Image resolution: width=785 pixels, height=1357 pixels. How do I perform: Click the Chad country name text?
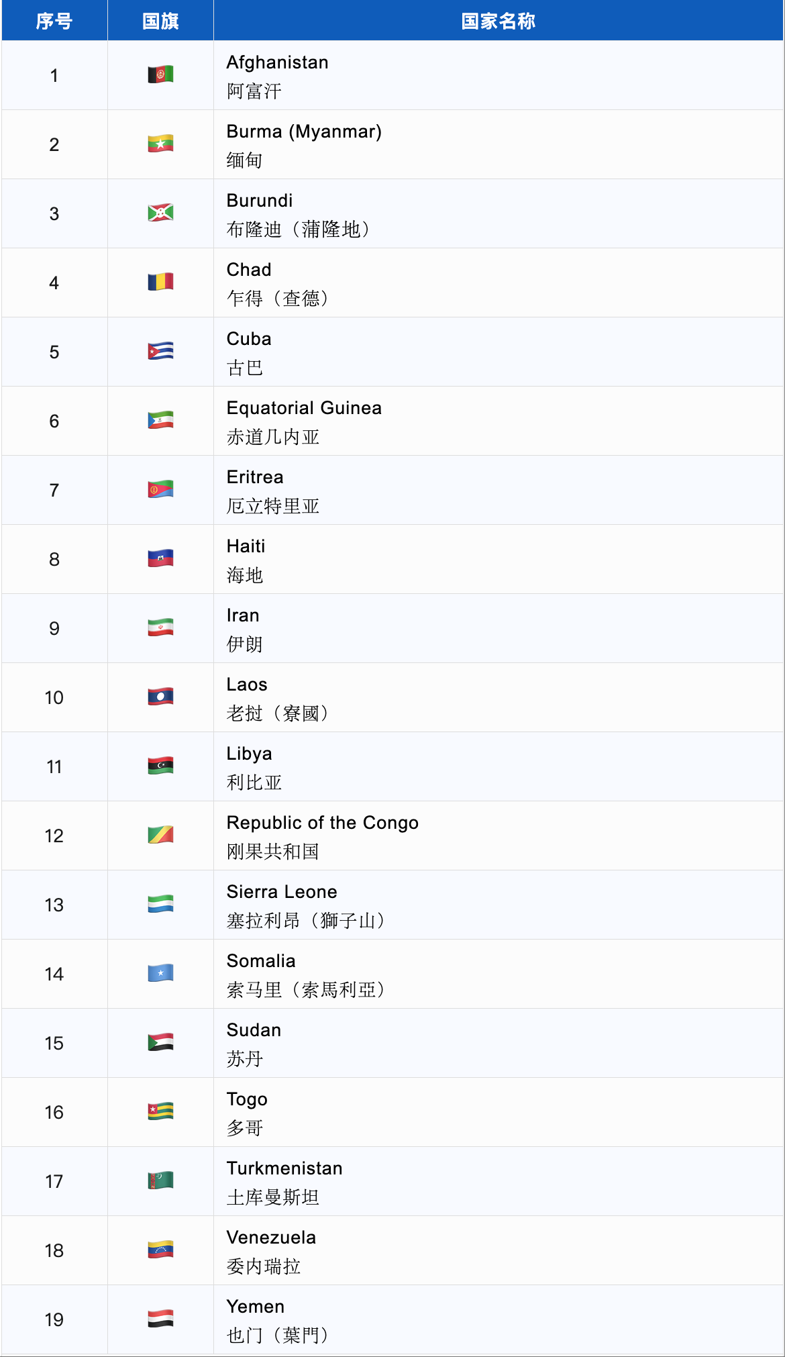tap(249, 270)
